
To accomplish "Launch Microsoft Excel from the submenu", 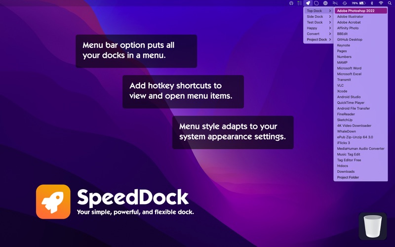I will (x=361, y=74).
